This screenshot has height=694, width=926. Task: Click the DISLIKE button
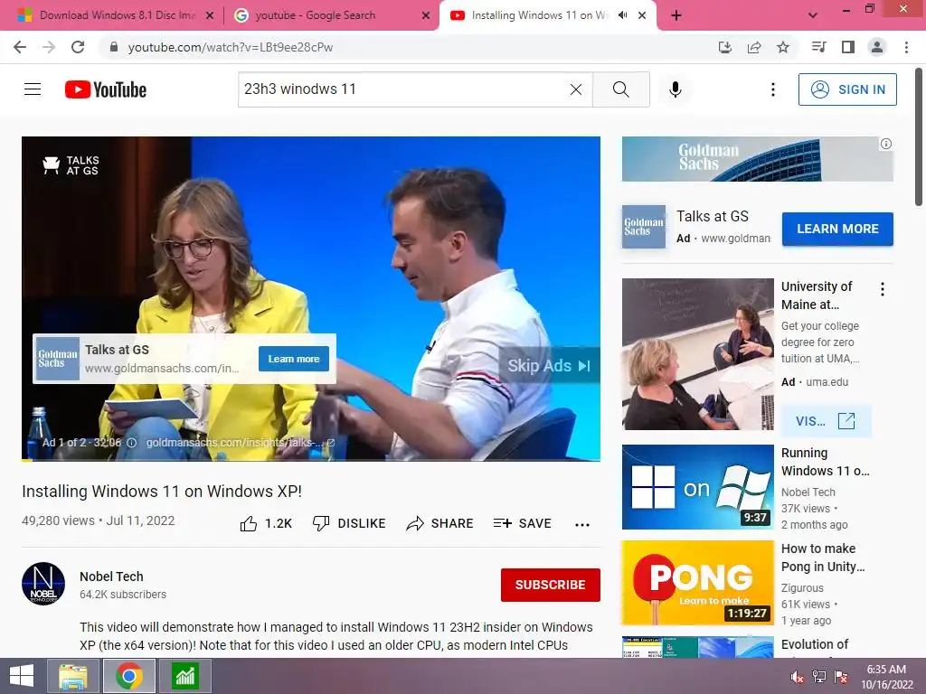pos(349,523)
